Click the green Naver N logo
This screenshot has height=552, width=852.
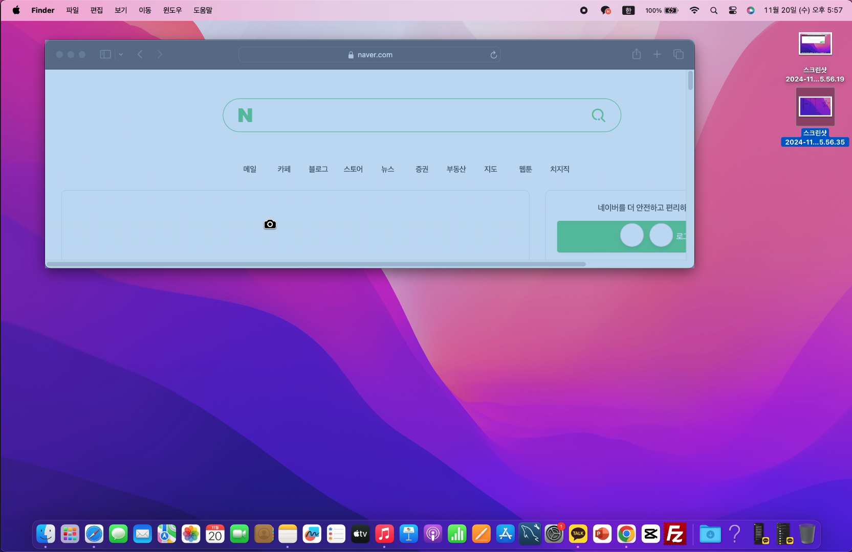pos(245,115)
